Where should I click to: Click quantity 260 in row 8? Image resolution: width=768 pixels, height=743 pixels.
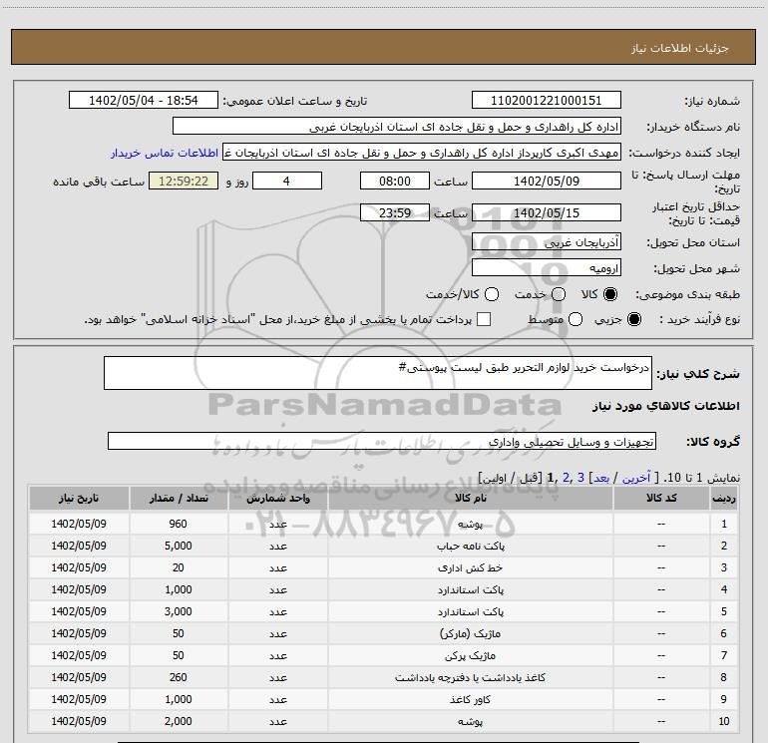[179, 677]
